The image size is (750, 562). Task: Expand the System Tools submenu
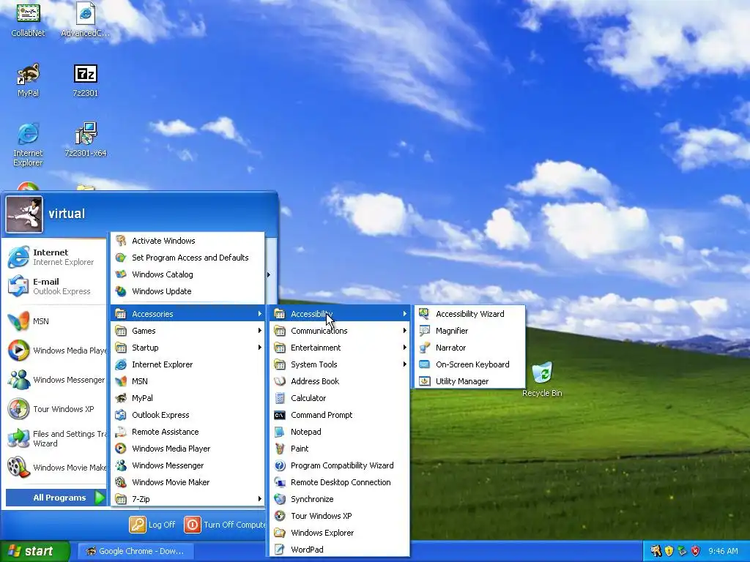point(340,364)
